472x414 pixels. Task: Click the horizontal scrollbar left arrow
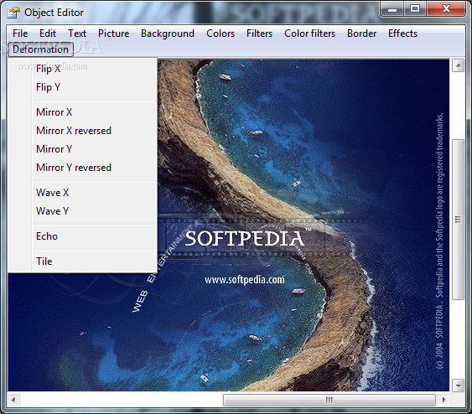[x=13, y=400]
